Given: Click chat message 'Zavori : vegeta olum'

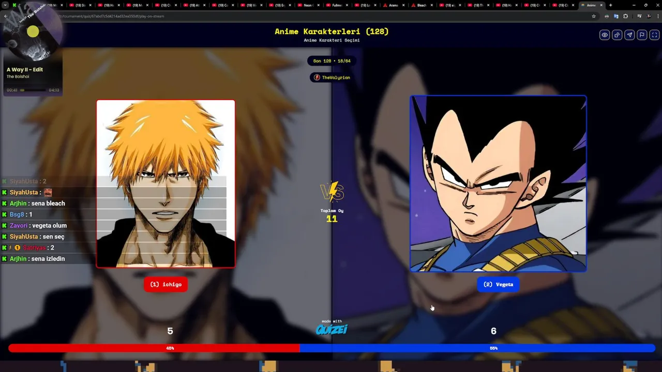Looking at the screenshot, I should (x=34, y=226).
